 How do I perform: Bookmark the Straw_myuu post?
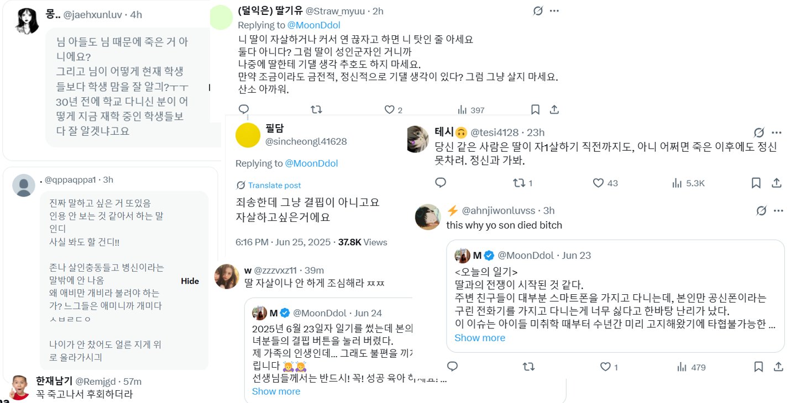coord(535,109)
